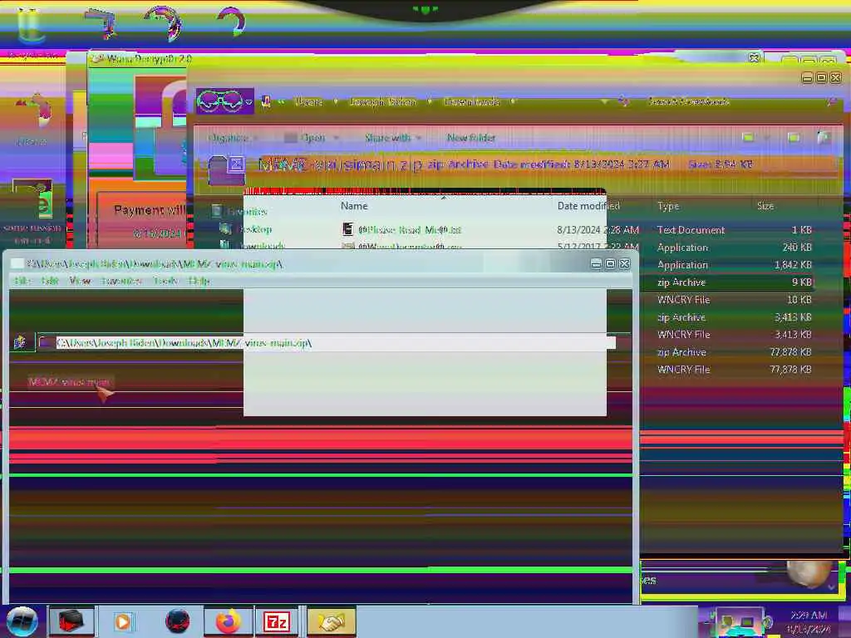The width and height of the screenshot is (851, 638).
Task: Open the Help menu in 7-Zip
Action: click(x=199, y=281)
